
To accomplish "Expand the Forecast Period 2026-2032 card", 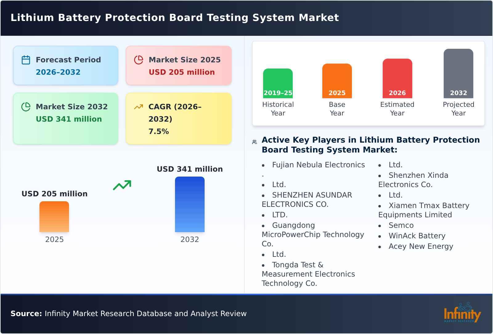I will [x=65, y=65].
